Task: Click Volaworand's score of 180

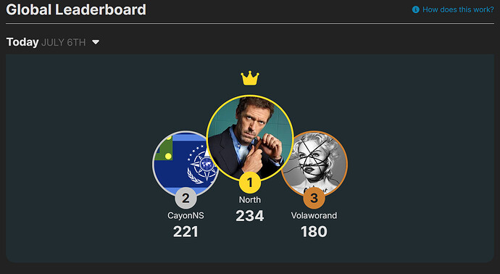Action: click(x=314, y=231)
